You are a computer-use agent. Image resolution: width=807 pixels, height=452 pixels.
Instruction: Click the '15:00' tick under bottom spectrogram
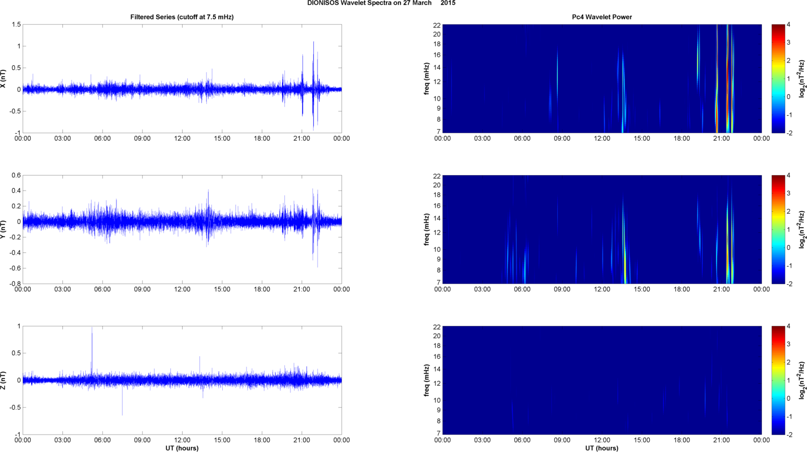(x=642, y=440)
